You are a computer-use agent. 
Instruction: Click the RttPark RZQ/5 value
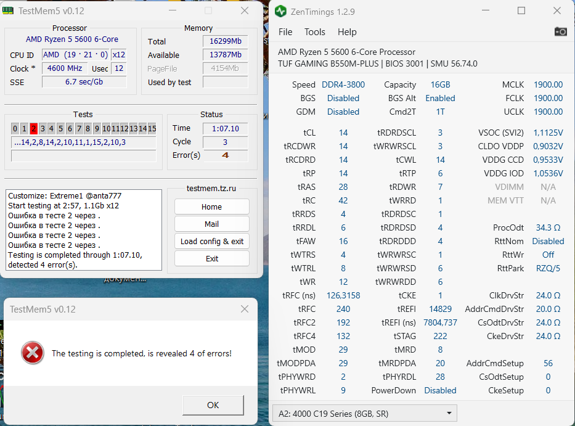coord(548,269)
